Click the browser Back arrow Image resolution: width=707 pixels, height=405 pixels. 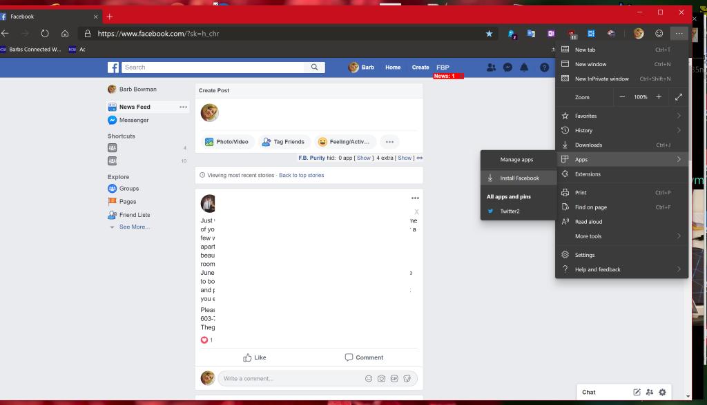pyautogui.click(x=5, y=33)
